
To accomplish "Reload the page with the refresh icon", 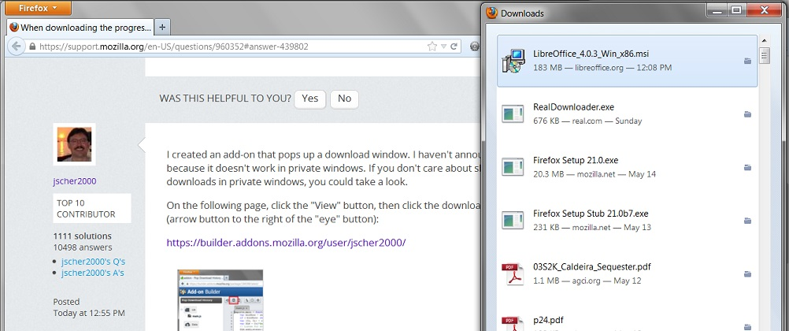I will (454, 46).
